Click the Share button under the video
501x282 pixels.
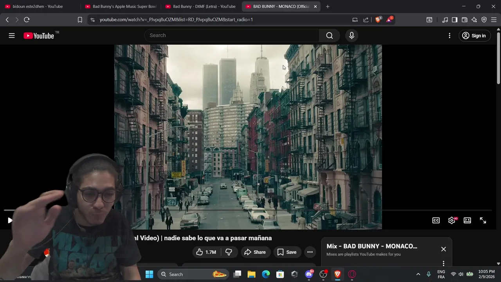255,252
